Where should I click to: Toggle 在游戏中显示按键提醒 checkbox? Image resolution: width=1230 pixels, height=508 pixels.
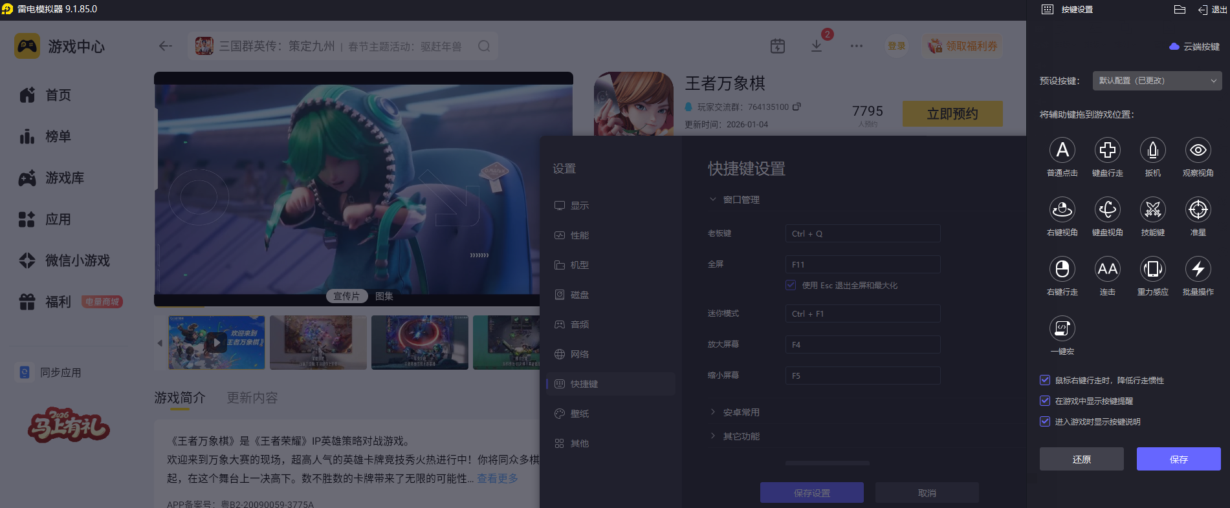[1044, 401]
